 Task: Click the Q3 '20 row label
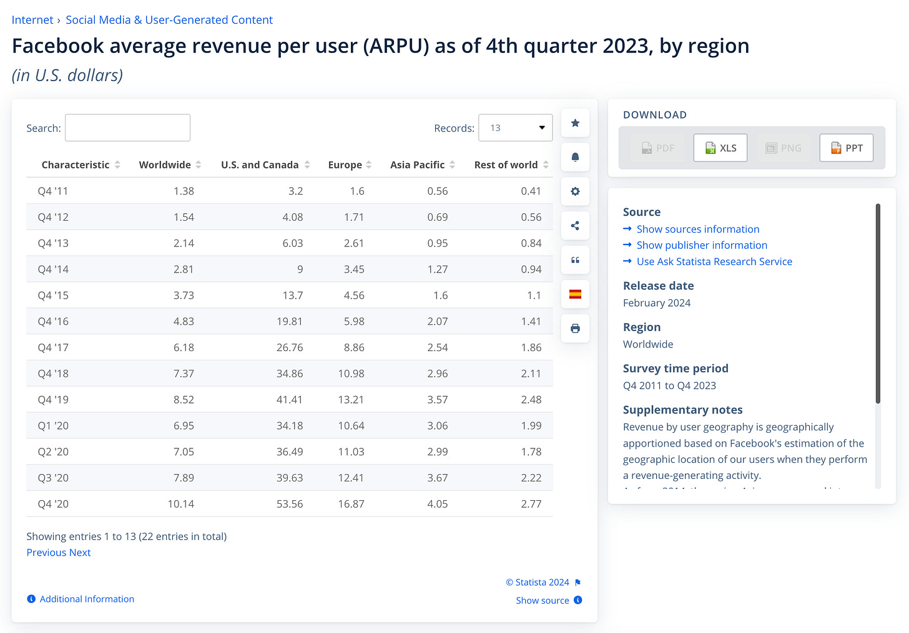pyautogui.click(x=53, y=478)
